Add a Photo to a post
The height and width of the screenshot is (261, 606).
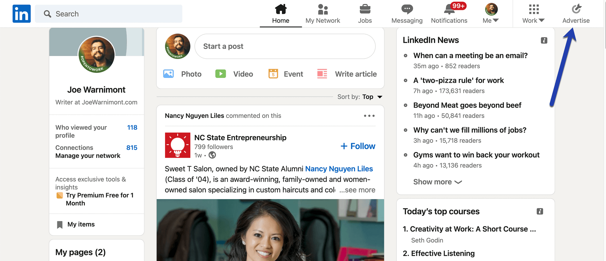pyautogui.click(x=182, y=74)
